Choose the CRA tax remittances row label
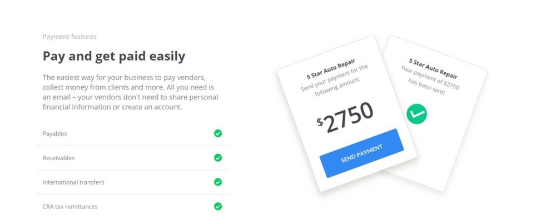Image resolution: width=556 pixels, height=224 pixels. point(70,207)
